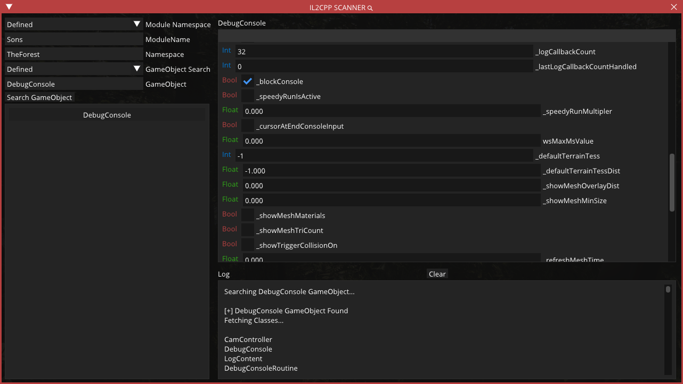Check _cursorAtEndConsoleInput
The height and width of the screenshot is (384, 683).
pos(247,126)
